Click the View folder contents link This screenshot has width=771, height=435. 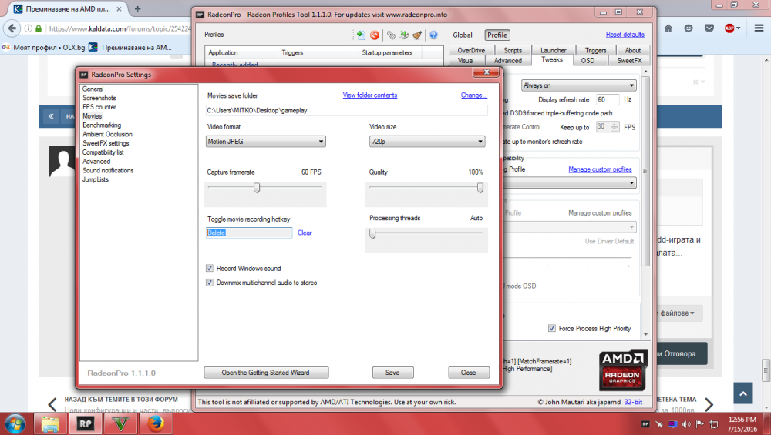pyautogui.click(x=370, y=95)
